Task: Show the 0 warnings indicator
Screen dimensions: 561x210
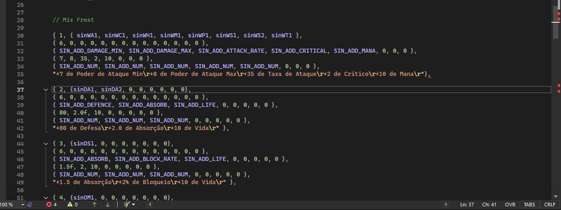Action: [72, 204]
